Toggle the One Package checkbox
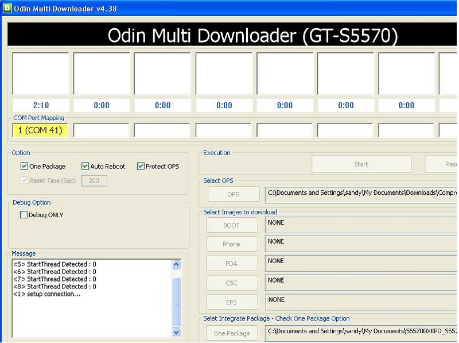 pos(24,166)
